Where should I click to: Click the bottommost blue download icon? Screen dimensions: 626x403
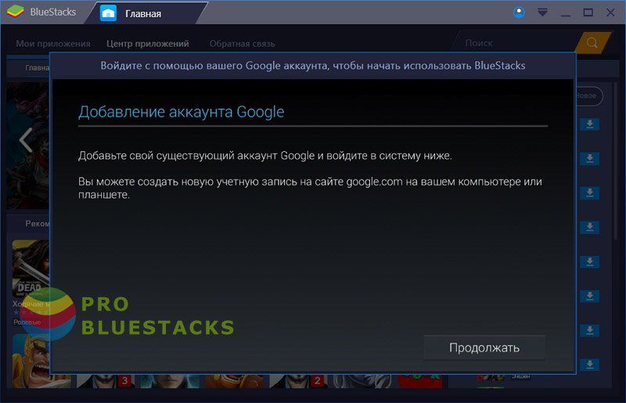coord(588,364)
